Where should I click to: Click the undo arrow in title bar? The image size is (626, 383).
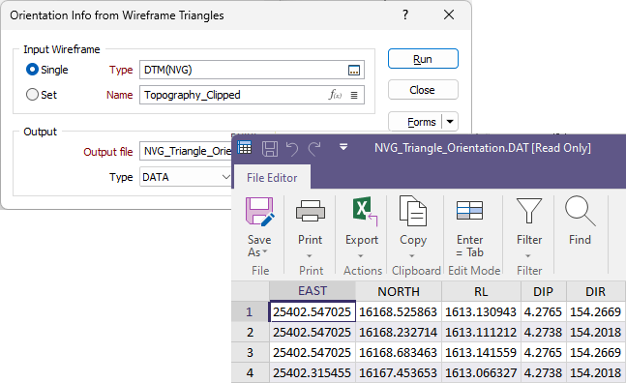[292, 149]
